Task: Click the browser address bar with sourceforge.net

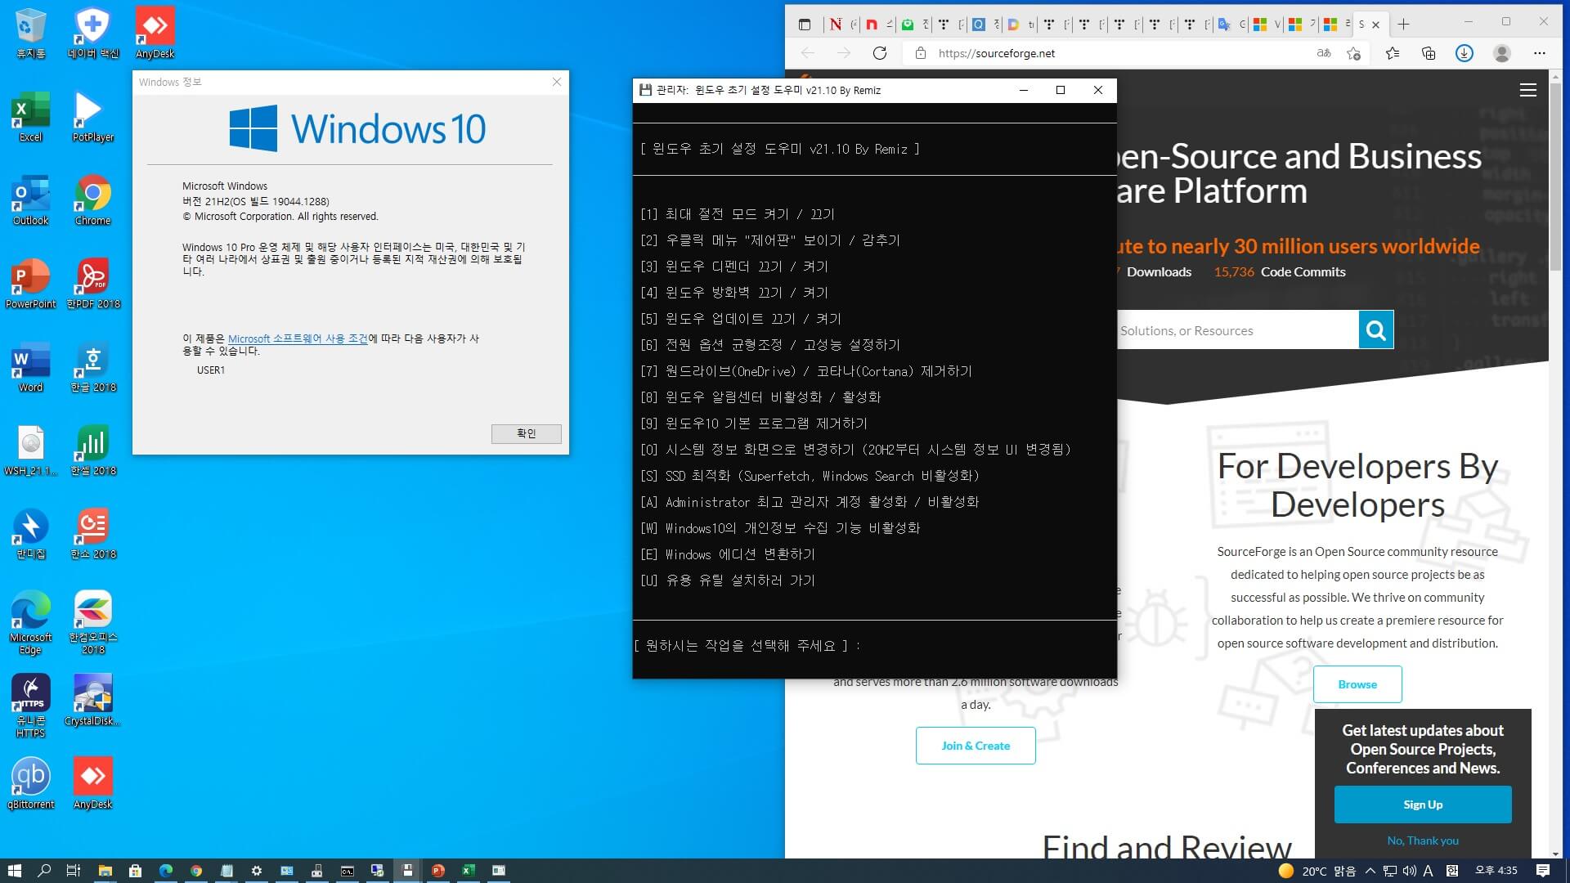Action: [1112, 53]
